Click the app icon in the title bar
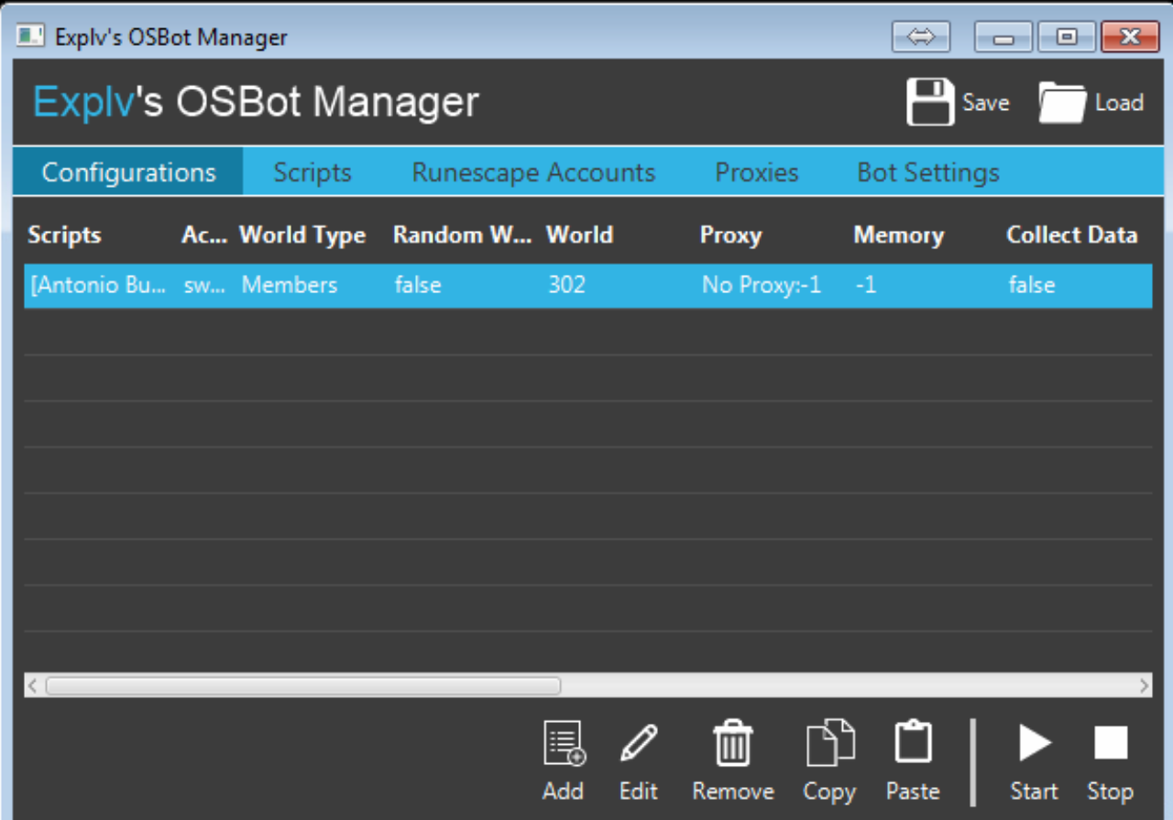The width and height of the screenshot is (1173, 820). pos(32,37)
